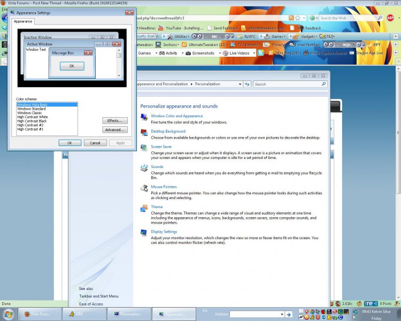Expand the Gadgets toolbar menu
401x321 pixels.
tap(305, 36)
